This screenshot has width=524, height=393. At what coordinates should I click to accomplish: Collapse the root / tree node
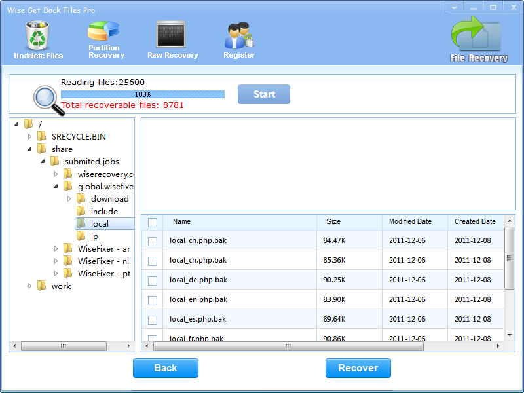(16, 124)
